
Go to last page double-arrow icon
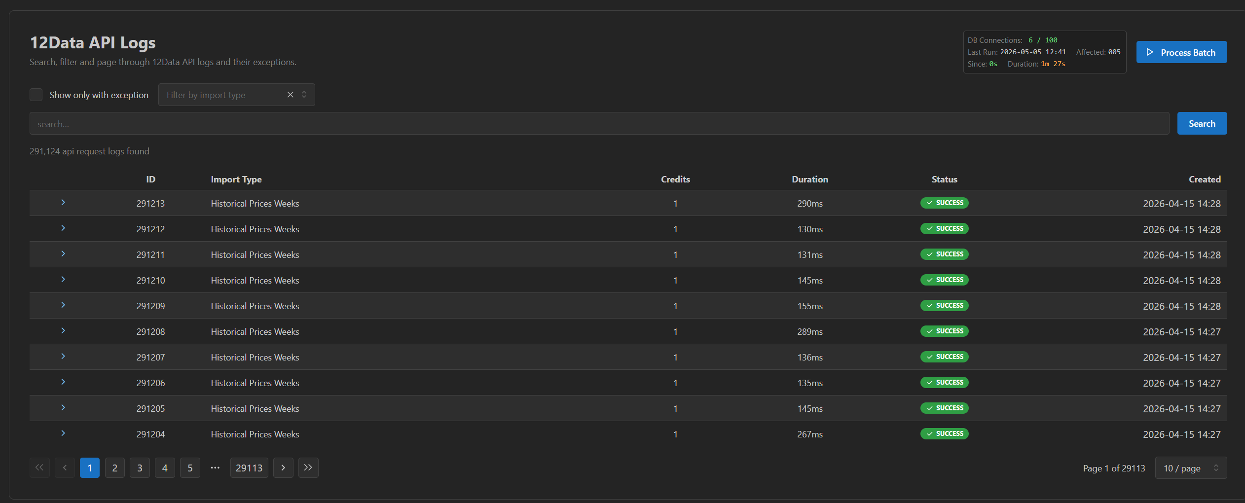(308, 468)
